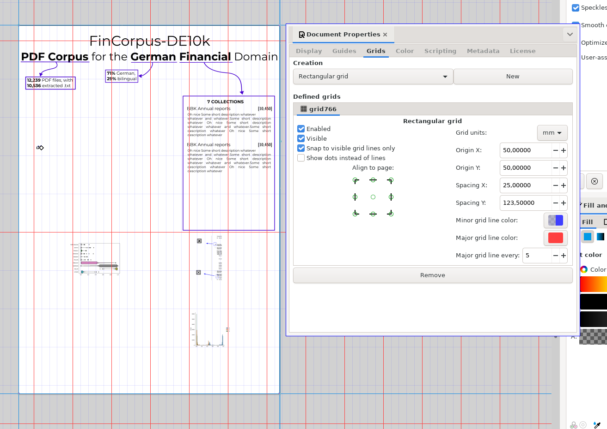Screen dimensions: 607x429
Task: Align grid to page center
Action: pyautogui.click(x=373, y=197)
